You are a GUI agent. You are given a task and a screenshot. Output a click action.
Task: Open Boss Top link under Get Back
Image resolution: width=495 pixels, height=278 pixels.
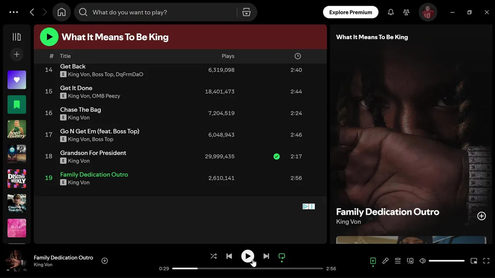pos(103,74)
